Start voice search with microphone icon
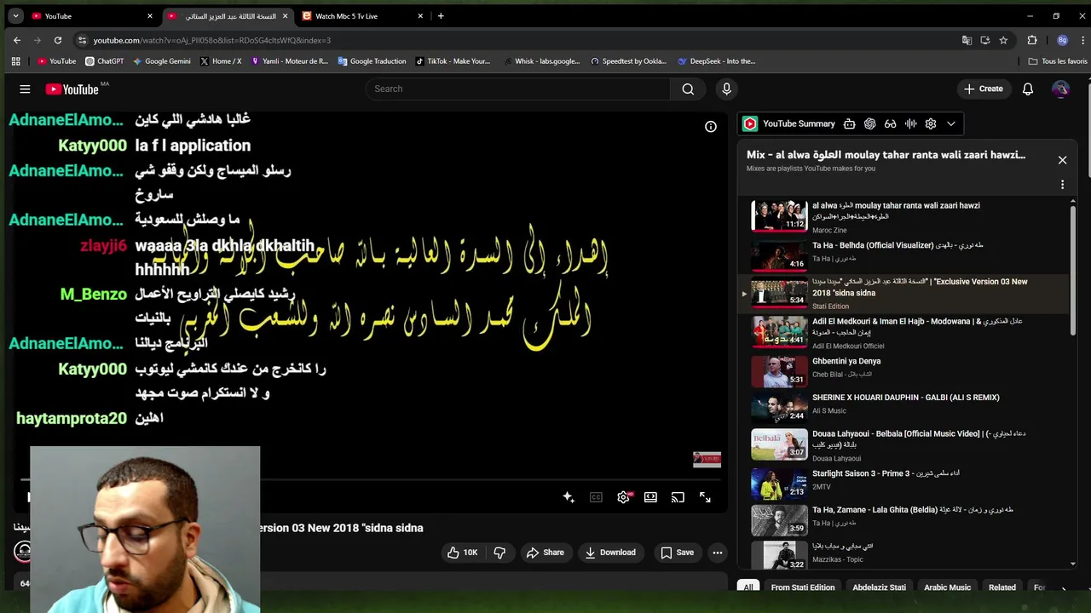Viewport: 1091px width, 613px height. 726,89
